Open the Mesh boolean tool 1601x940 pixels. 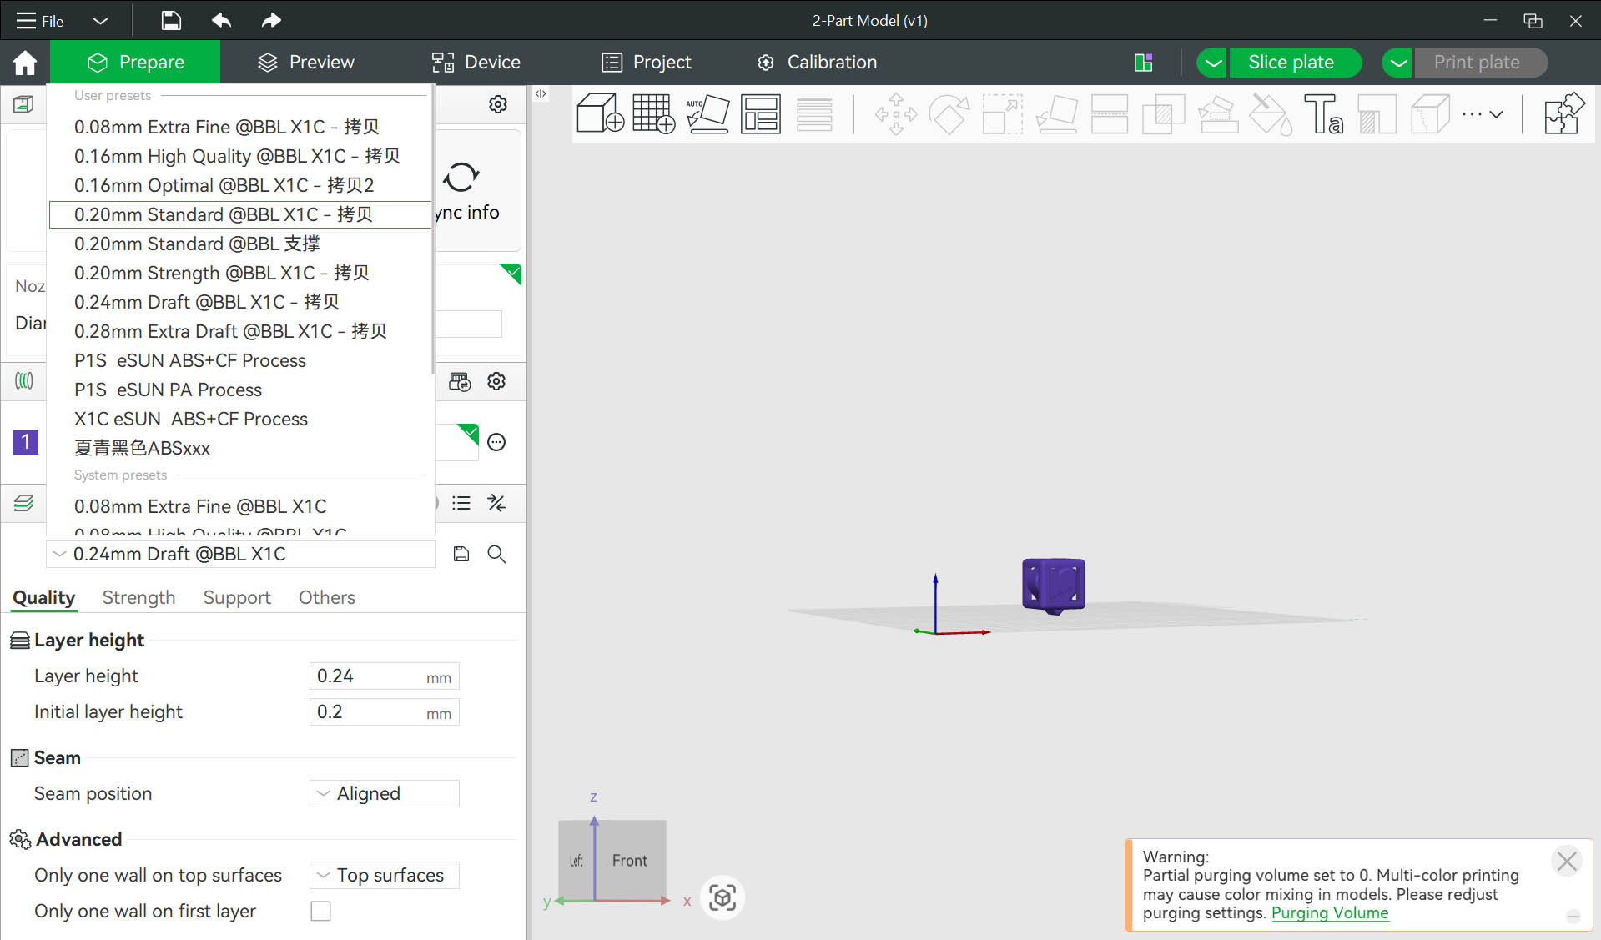[1163, 113]
